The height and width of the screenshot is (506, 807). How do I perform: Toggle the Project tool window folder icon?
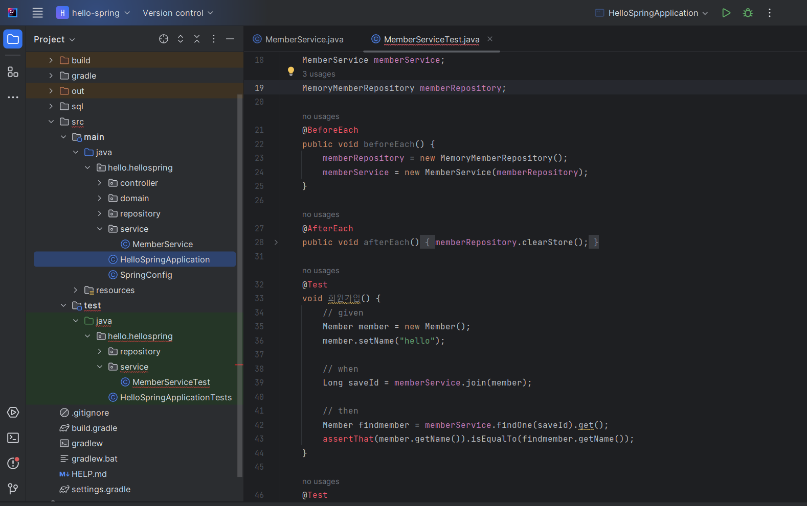[13, 39]
